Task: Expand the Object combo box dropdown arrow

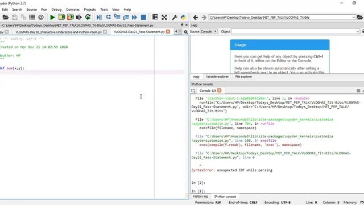Action: 358,31
